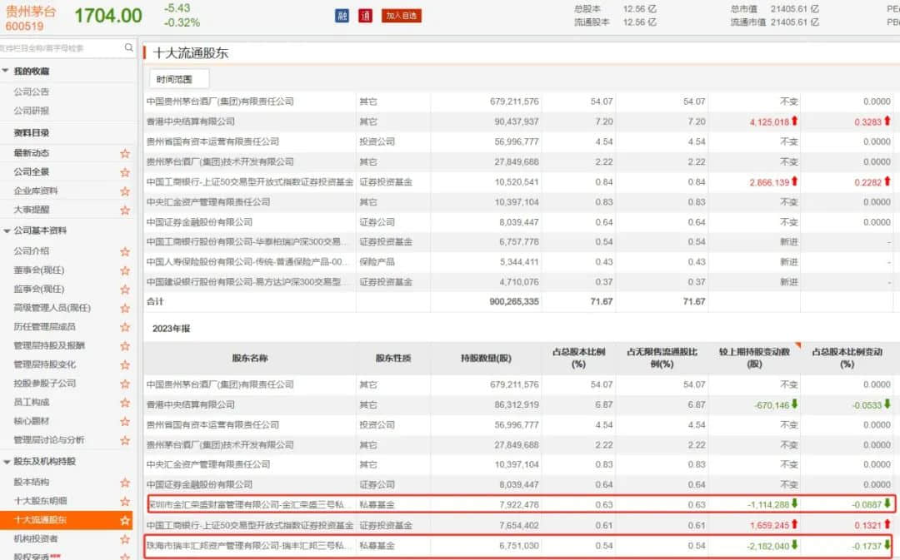
Task: Collapse the 股东及机构持股 section
Action: click(6, 462)
